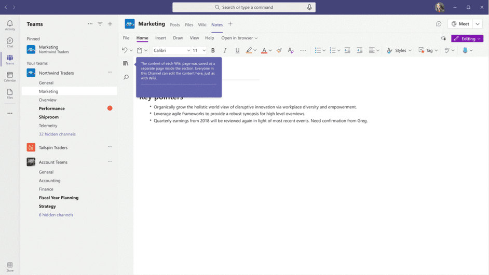Toggle the bulleted list button

[x=318, y=50]
